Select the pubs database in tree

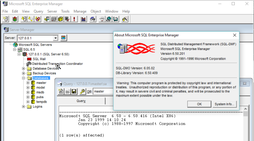tap(40, 97)
